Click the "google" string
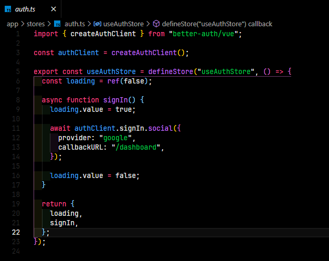Screen dimensions: 329x261 115,138
